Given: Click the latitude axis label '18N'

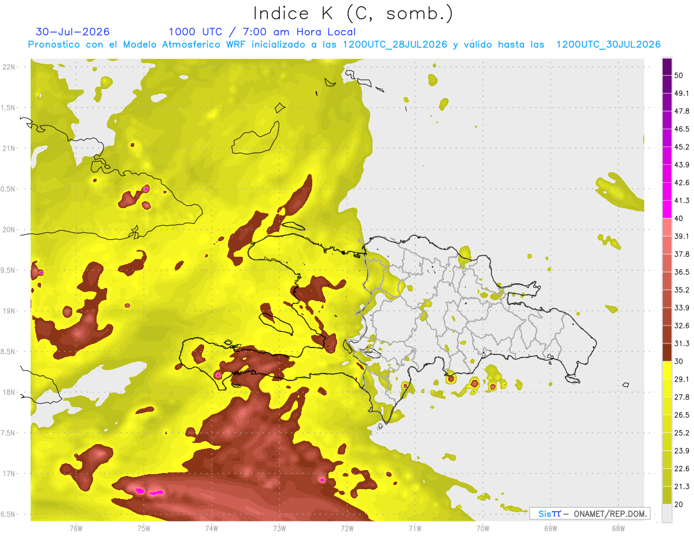Looking at the screenshot, I should pos(9,393).
